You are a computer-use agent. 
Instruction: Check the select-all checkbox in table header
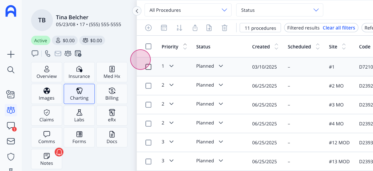[149, 47]
